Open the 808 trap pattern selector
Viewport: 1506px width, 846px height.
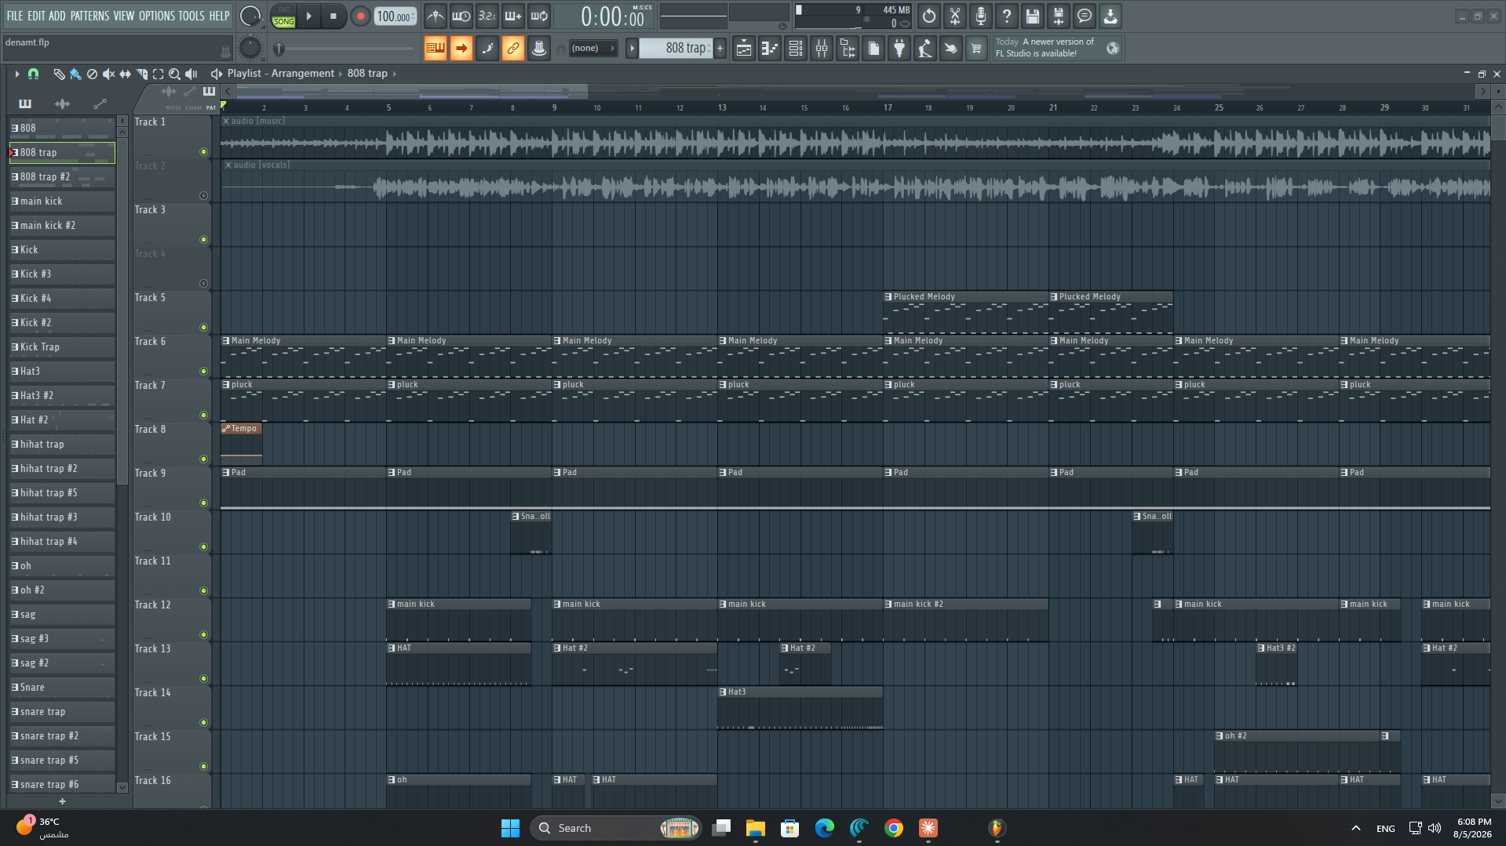676,49
